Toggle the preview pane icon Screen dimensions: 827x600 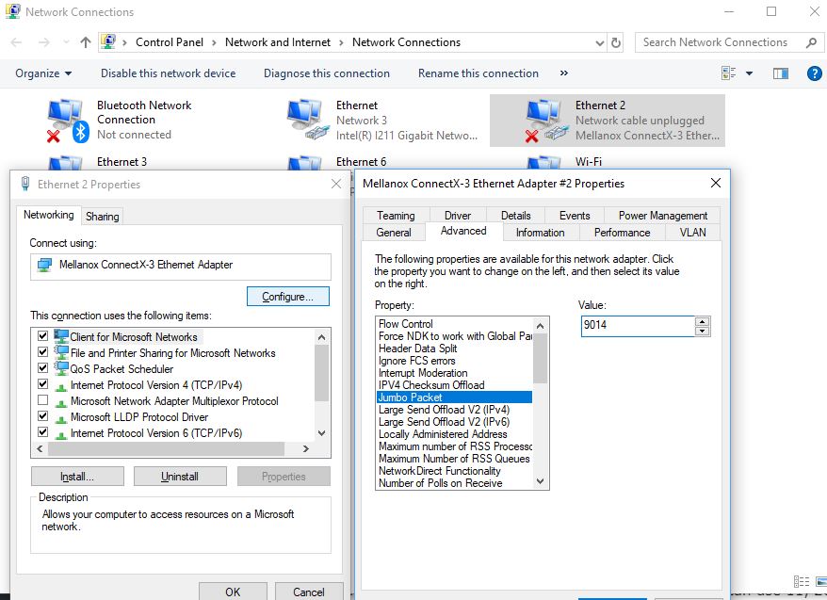(x=780, y=73)
